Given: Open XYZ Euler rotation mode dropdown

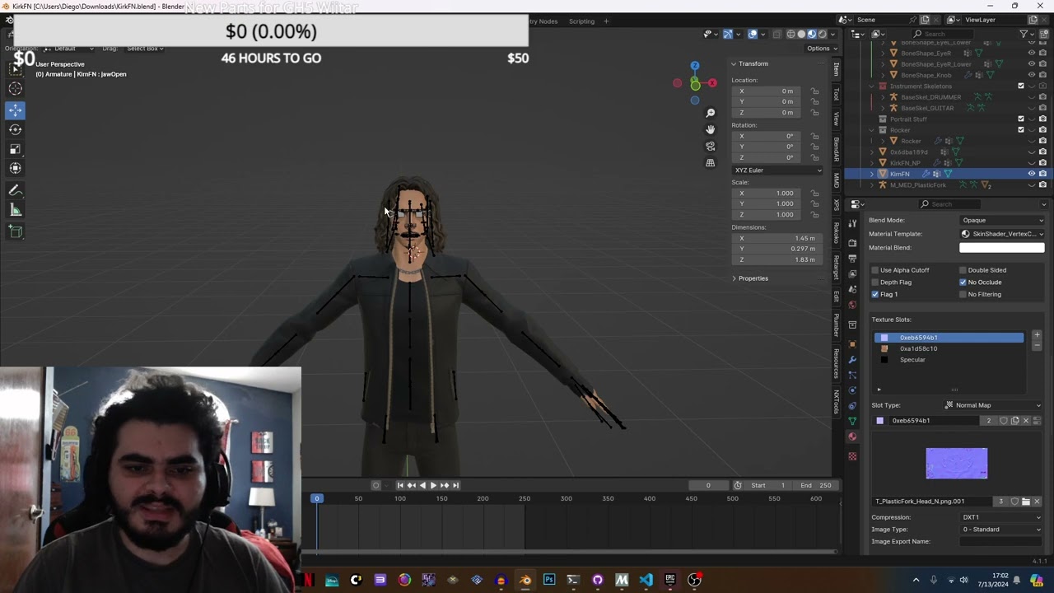Looking at the screenshot, I should pyautogui.click(x=777, y=170).
